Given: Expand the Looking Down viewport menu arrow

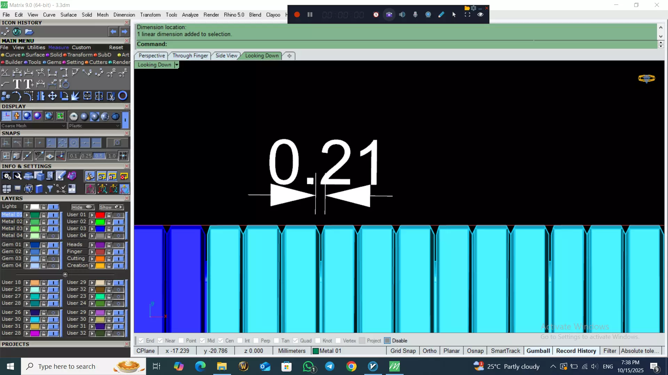Looking at the screenshot, I should click(x=177, y=65).
